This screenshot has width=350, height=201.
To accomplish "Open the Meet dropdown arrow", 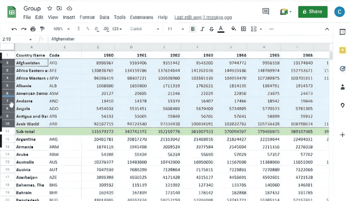I will (290, 12).
